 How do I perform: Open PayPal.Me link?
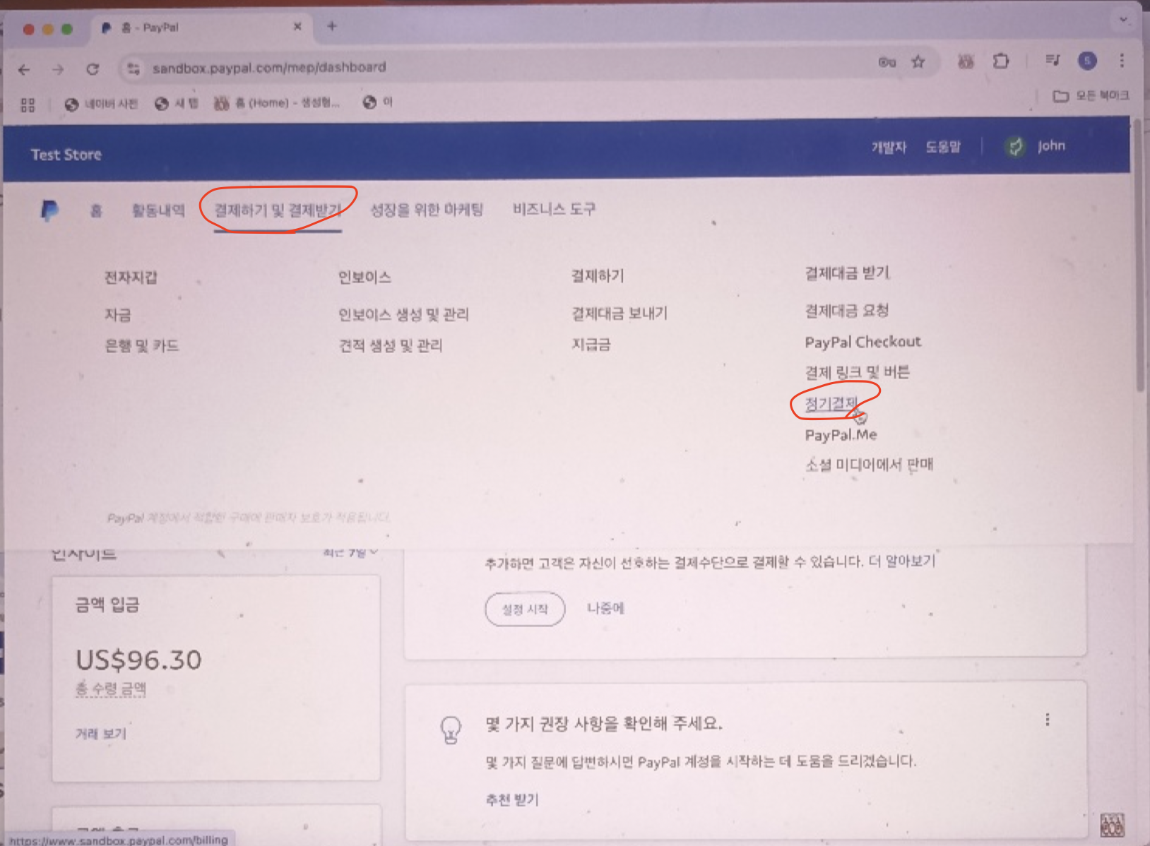pyautogui.click(x=841, y=435)
